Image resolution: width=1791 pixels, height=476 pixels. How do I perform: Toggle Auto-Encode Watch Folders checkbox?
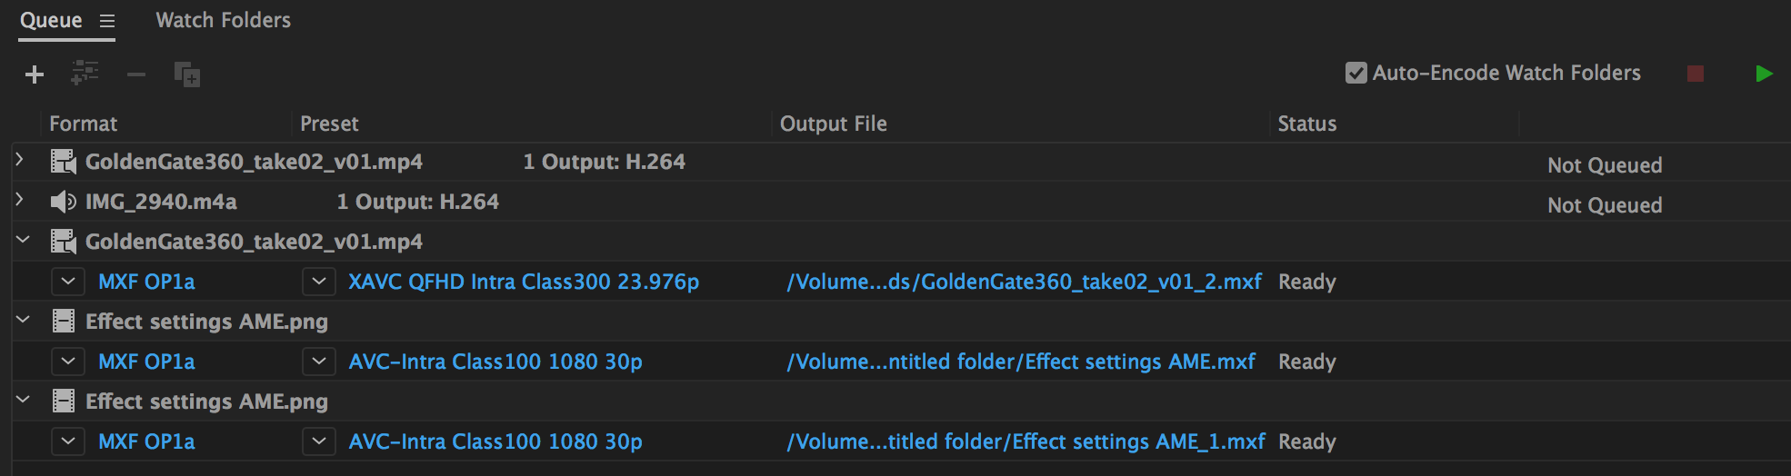click(1356, 73)
